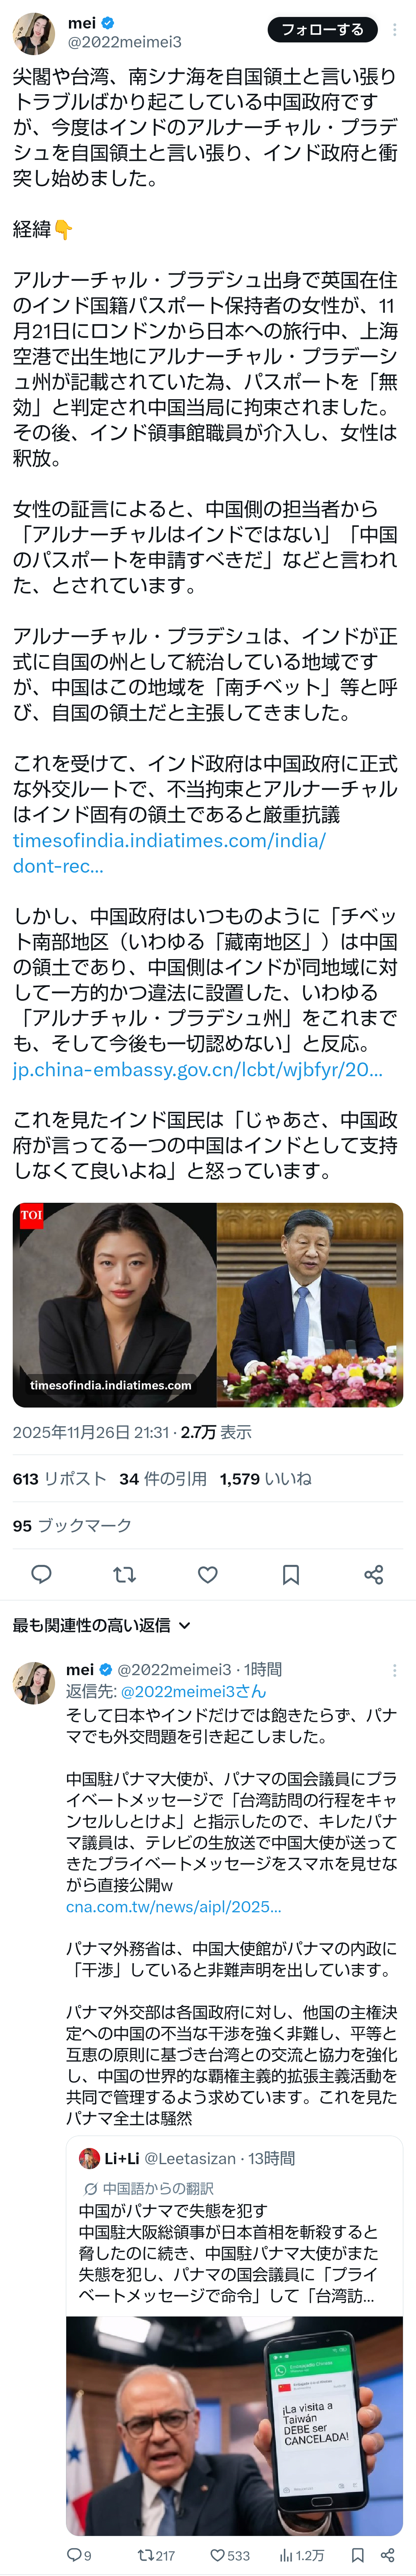View the 34 件の引用 quotes list
This screenshot has width=416, height=2576.
[x=163, y=1478]
